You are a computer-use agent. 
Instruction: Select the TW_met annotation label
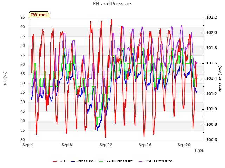(39, 15)
